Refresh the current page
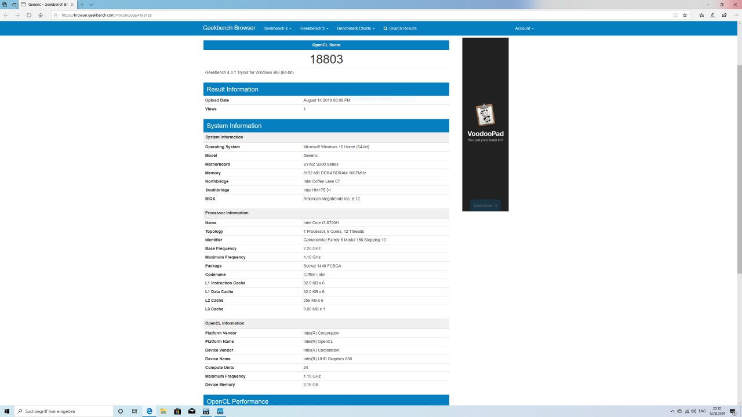 pyautogui.click(x=29, y=15)
